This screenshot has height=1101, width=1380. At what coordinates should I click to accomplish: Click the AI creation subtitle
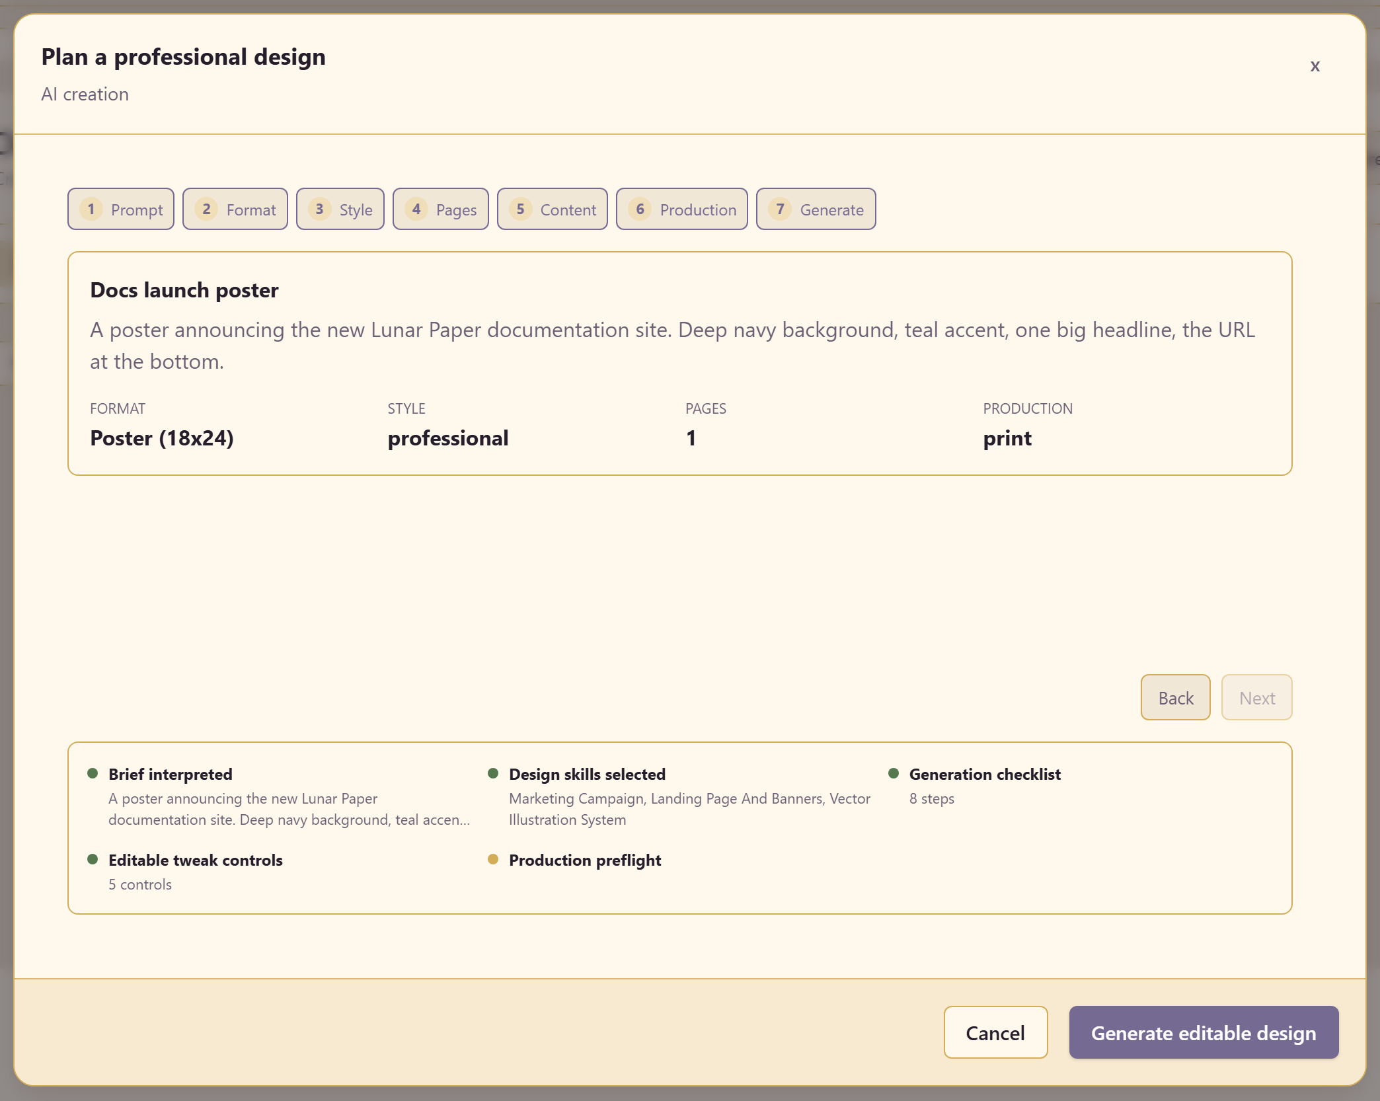(x=85, y=94)
